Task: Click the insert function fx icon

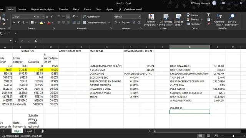Action: coord(36,41)
